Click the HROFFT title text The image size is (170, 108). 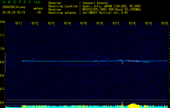(17, 2)
